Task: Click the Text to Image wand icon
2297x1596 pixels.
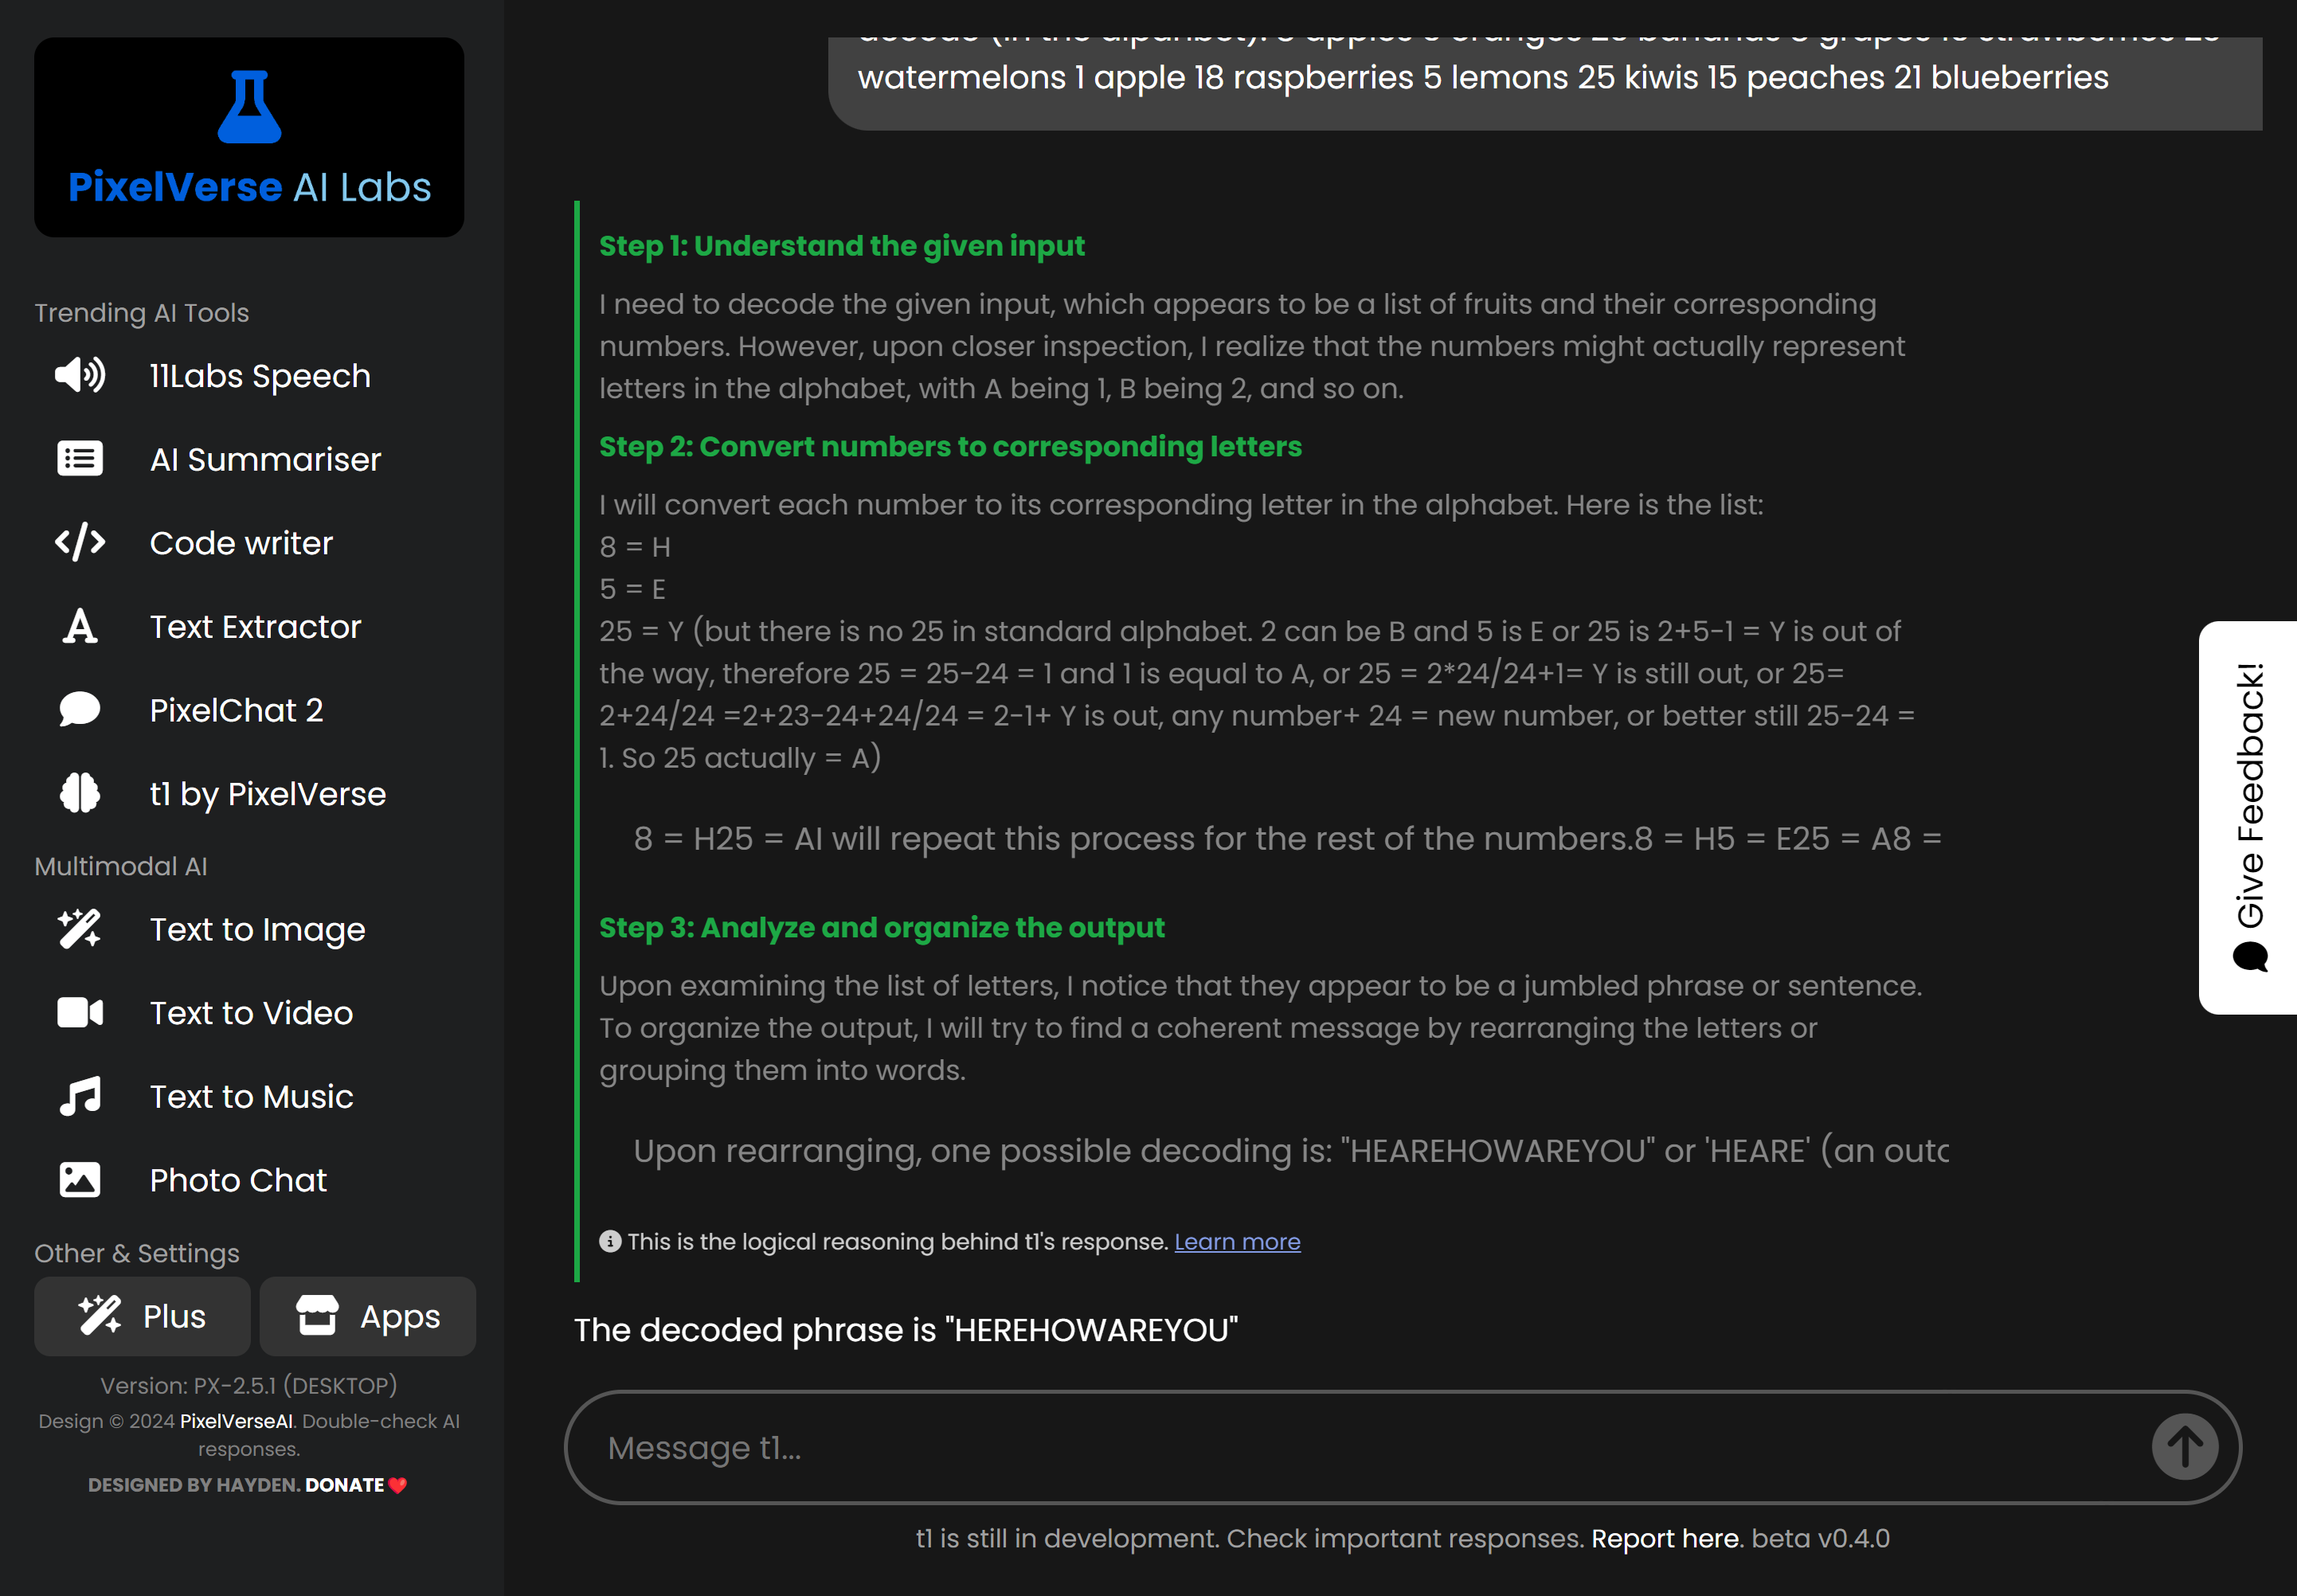Action: pyautogui.click(x=80, y=929)
